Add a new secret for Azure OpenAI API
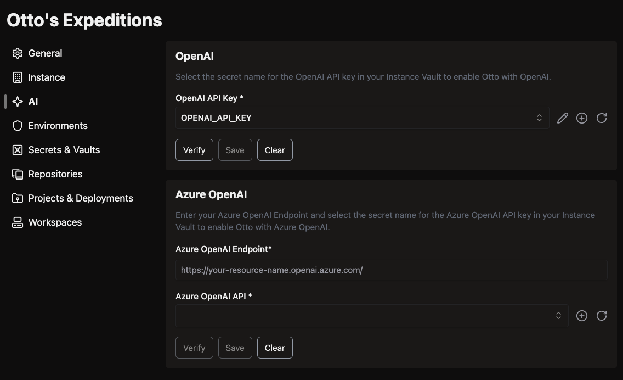 [582, 316]
